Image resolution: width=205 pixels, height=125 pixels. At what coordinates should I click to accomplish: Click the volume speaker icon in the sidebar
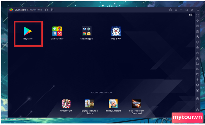coord(197,20)
